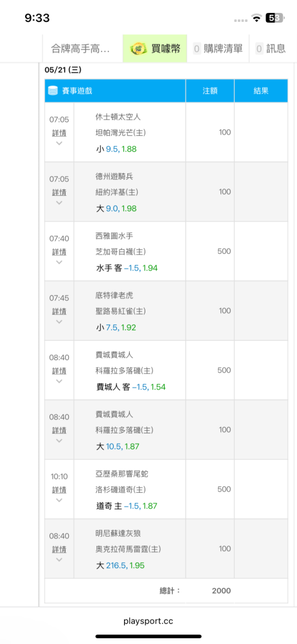Tap the 買噱幣 coin icon
Image resolution: width=297 pixels, height=644 pixels.
138,50
